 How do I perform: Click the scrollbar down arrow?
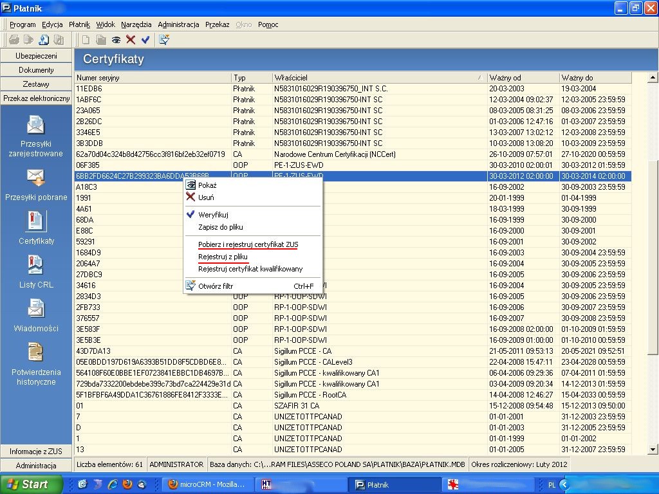(653, 450)
